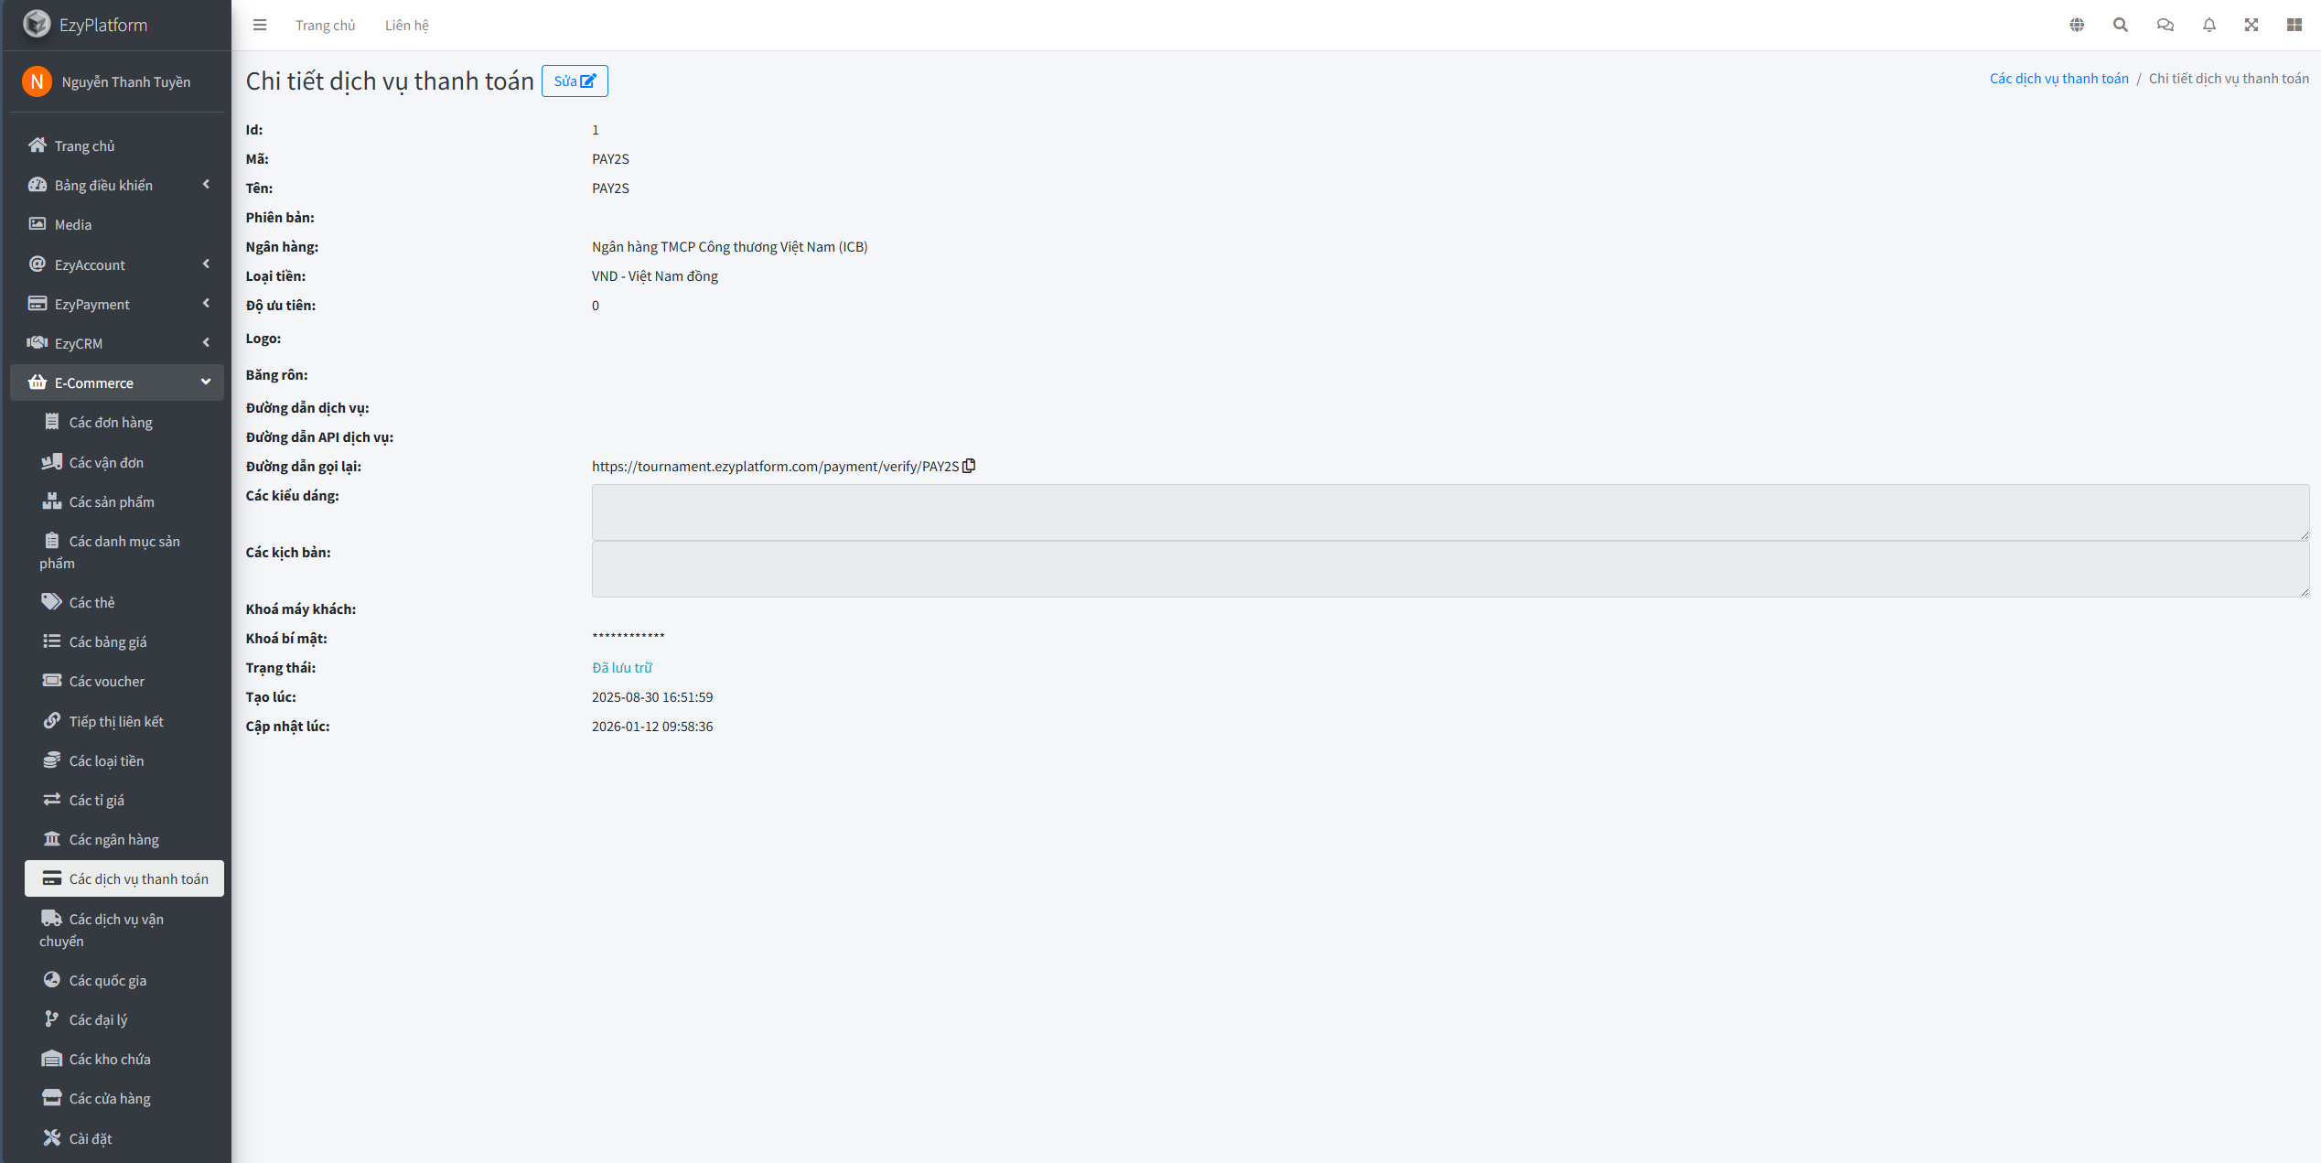Open the chat messages icon
Screen dimensions: 2321x1163
(x=2165, y=25)
